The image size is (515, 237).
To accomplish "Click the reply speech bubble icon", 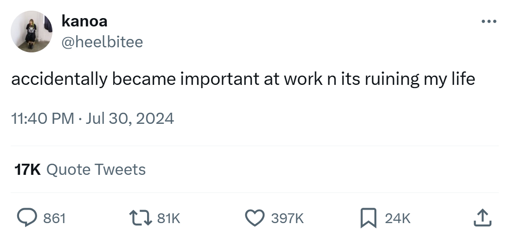I will (27, 218).
